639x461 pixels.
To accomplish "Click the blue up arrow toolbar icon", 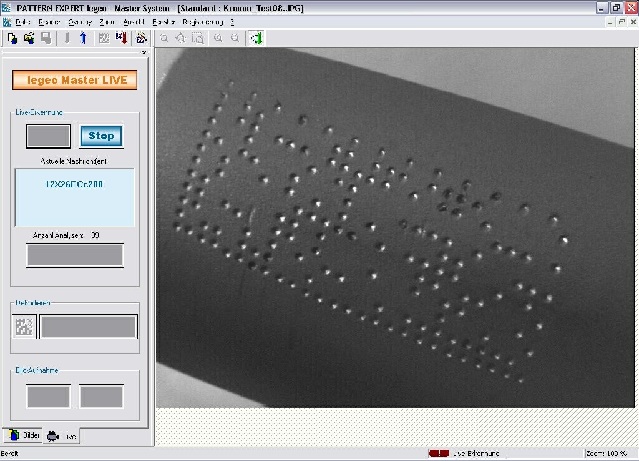I will 83,39.
